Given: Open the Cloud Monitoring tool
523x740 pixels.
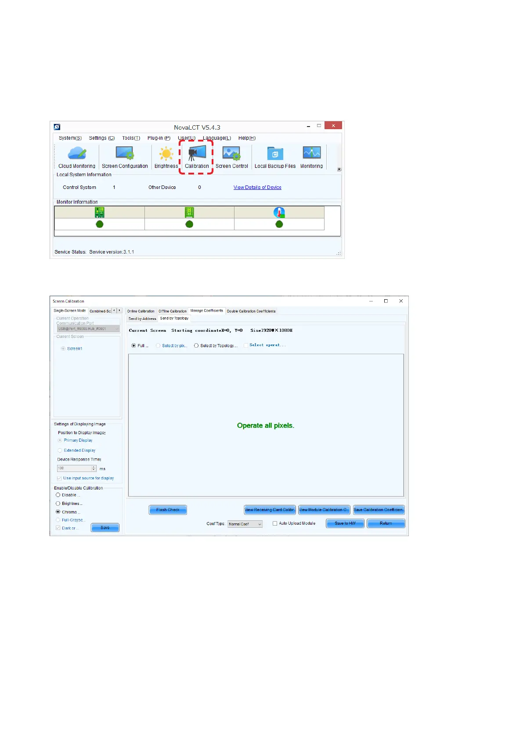Looking at the screenshot, I should (77, 154).
